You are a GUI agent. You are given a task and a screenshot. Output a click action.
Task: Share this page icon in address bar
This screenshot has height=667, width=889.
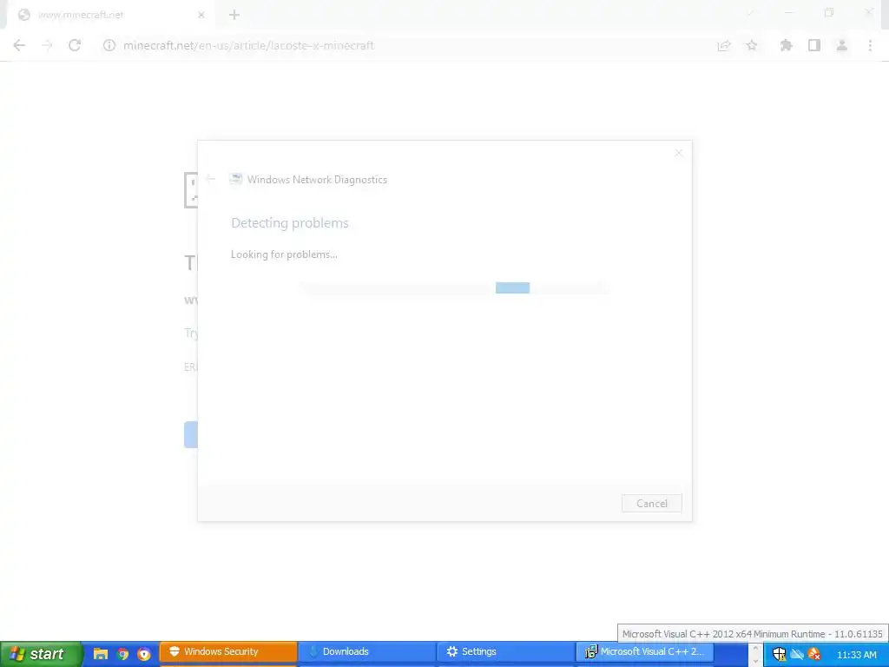724,45
